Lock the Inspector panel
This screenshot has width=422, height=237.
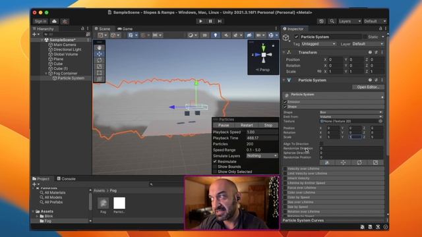[380, 28]
